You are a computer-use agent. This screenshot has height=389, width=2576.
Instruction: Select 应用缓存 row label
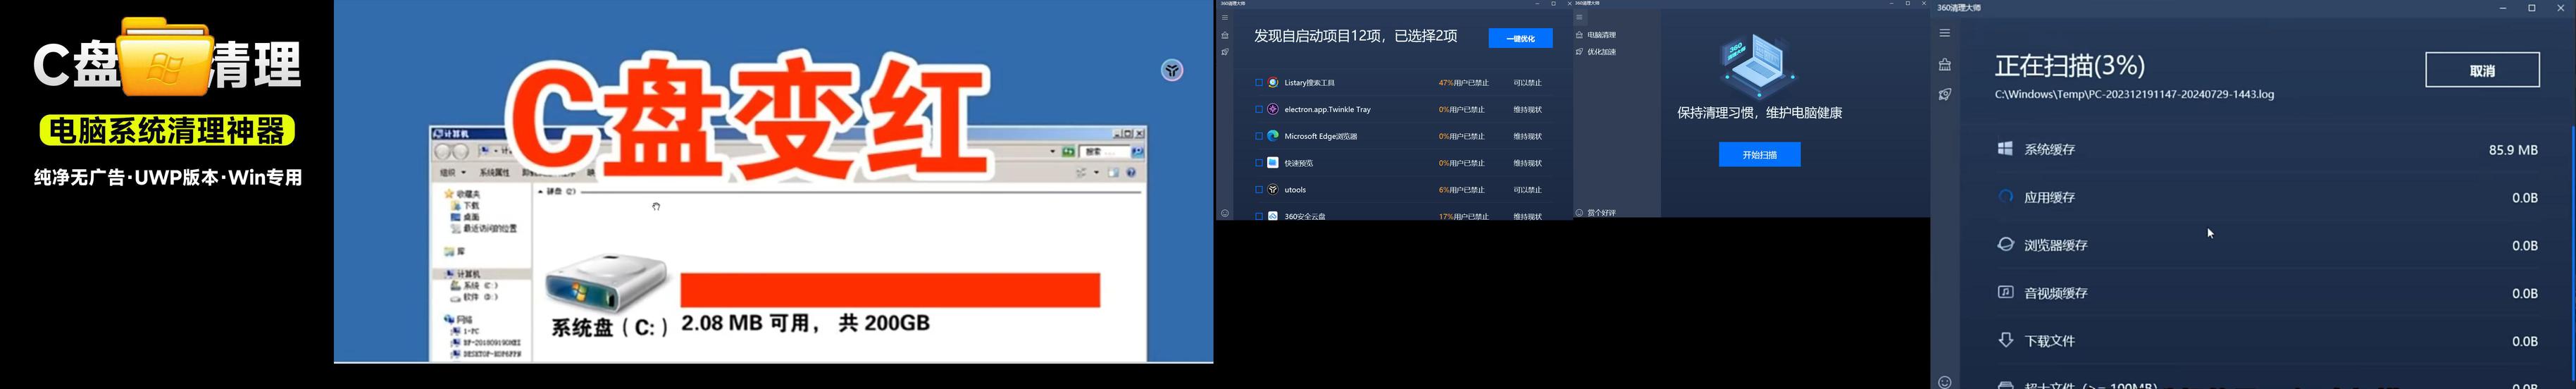tap(2050, 198)
